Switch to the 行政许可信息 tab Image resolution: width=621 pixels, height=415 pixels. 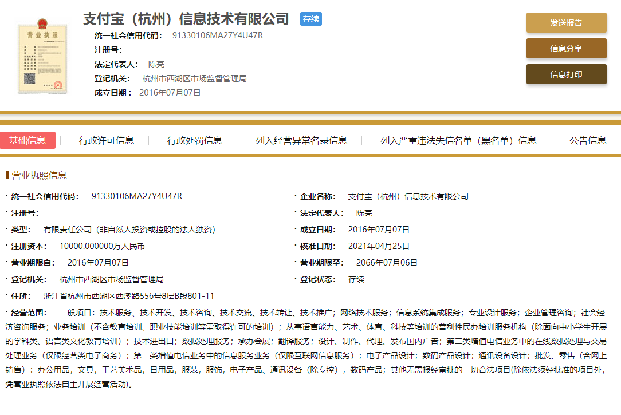point(106,140)
